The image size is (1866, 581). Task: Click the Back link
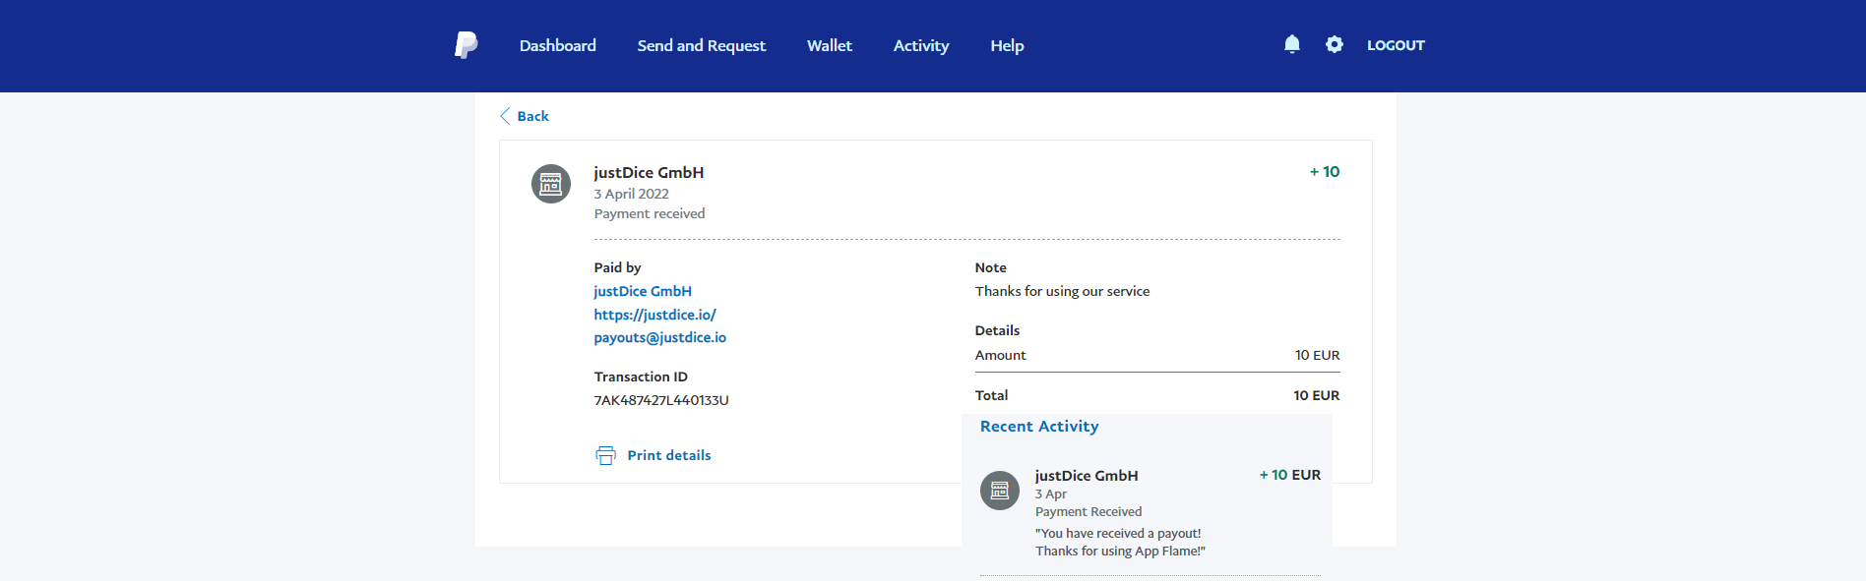click(532, 116)
